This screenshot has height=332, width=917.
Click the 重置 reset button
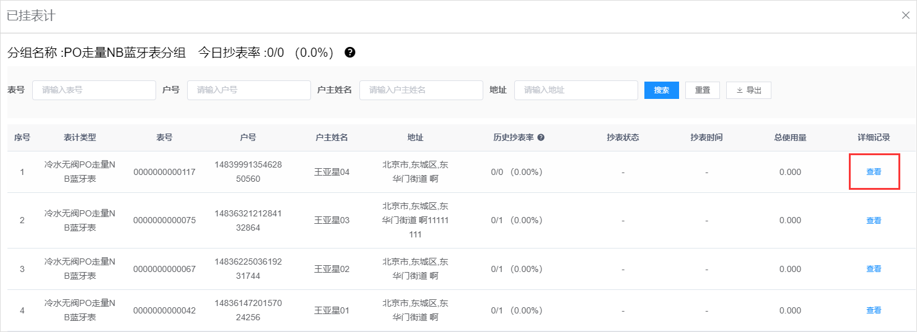(703, 90)
